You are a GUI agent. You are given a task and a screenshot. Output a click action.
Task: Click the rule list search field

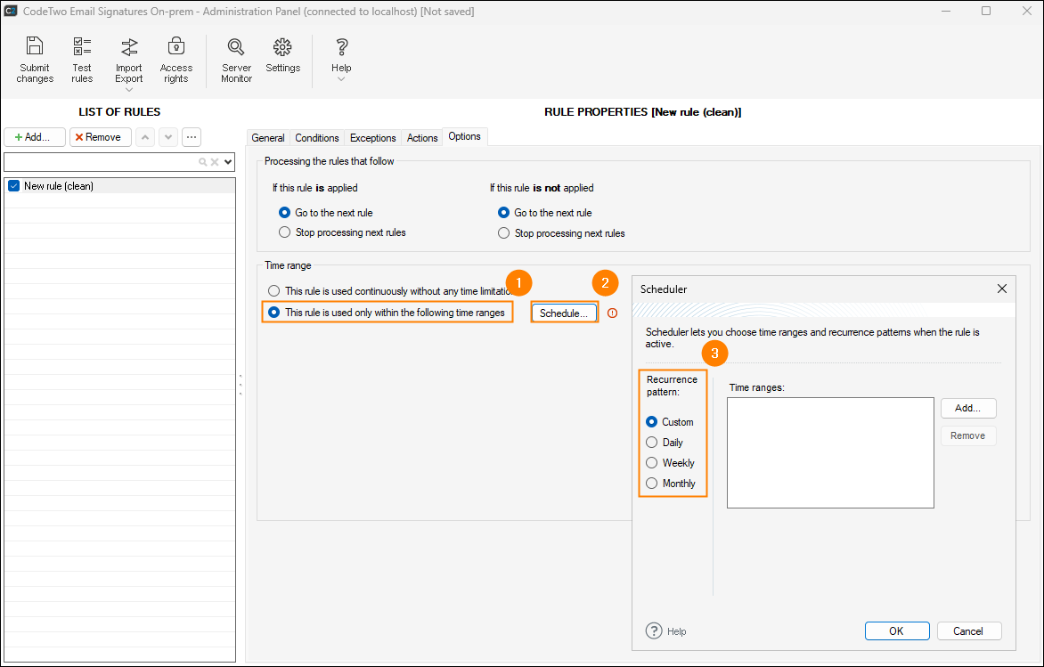click(101, 162)
